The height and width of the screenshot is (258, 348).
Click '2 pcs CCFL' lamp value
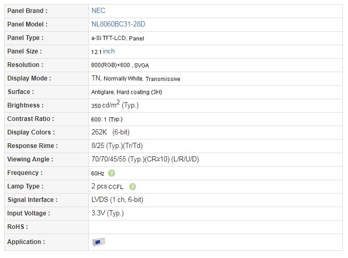(x=108, y=186)
